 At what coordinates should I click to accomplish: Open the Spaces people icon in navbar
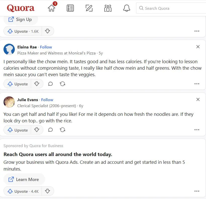pos(108,8)
